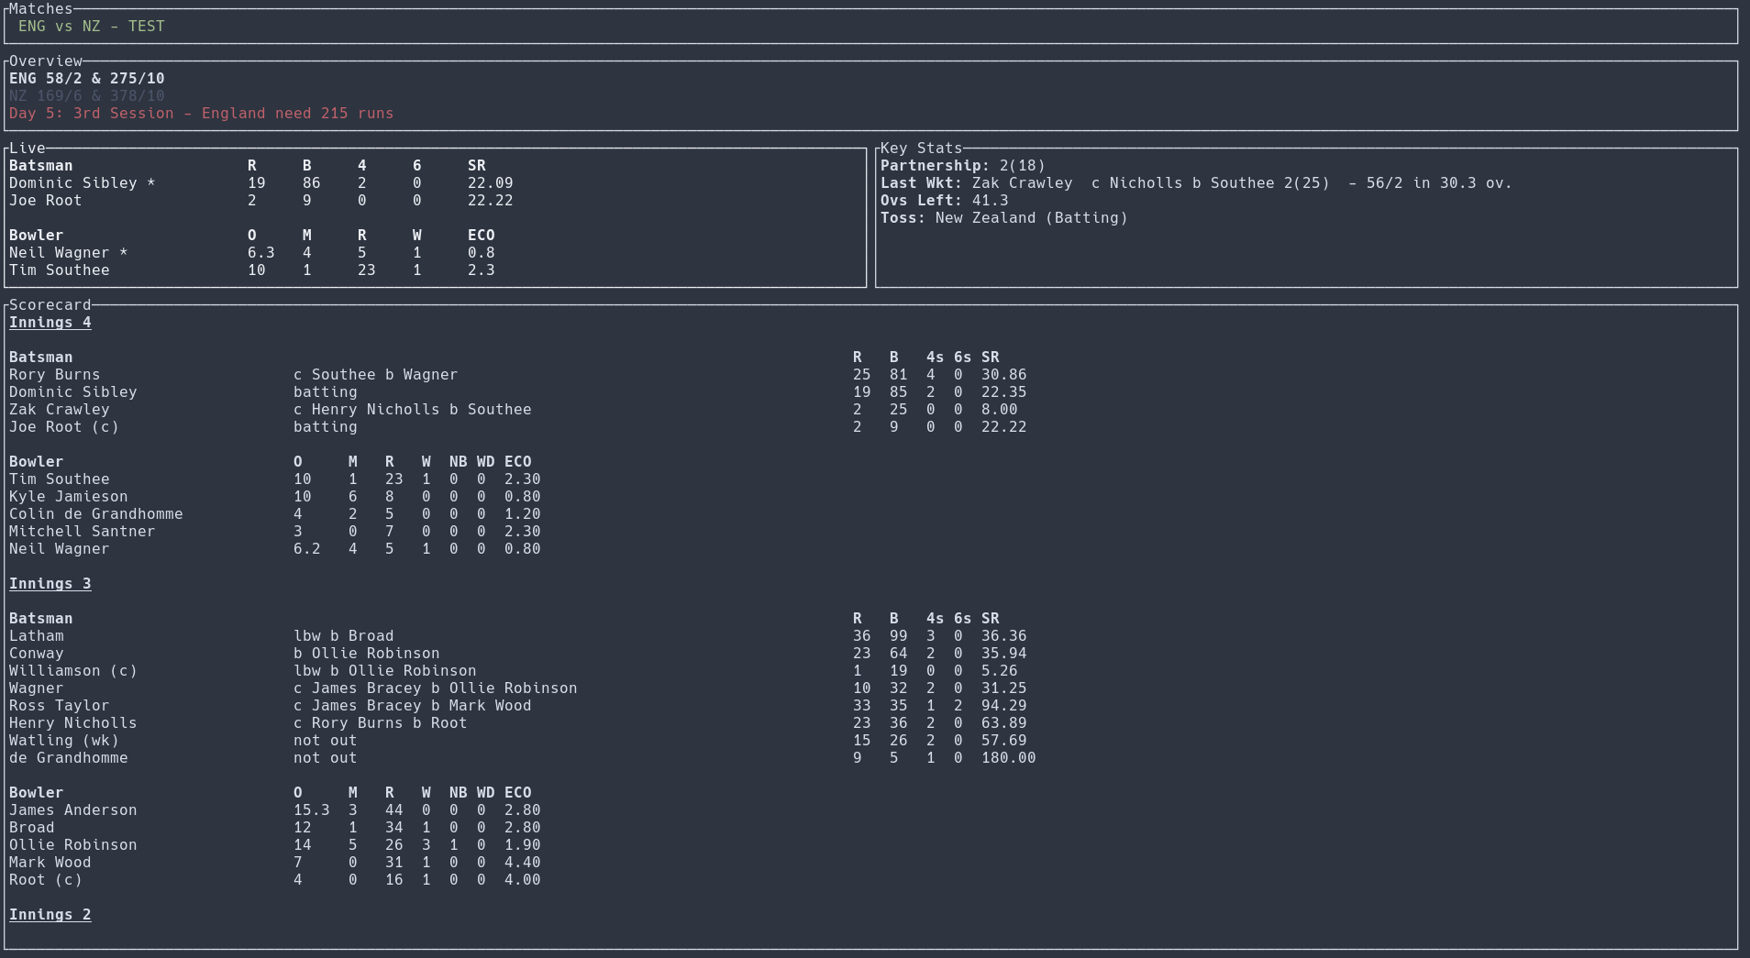This screenshot has width=1750, height=958.
Task: Click the dismissal lbw b Ollie Robinson
Action: coord(385,671)
